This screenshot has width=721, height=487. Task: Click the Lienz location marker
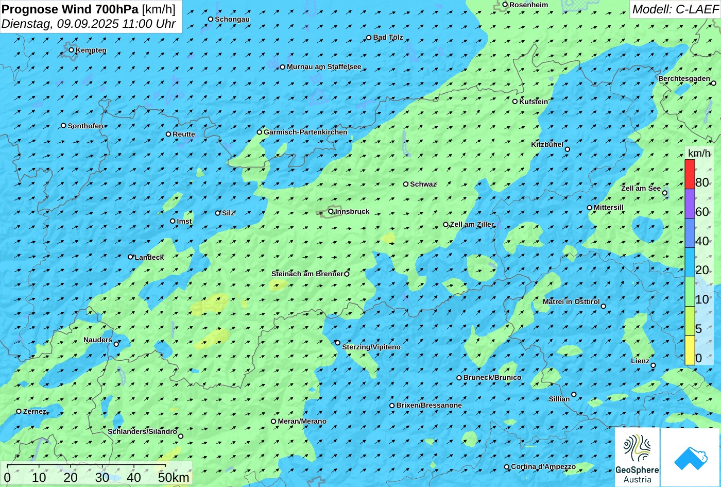(x=653, y=365)
